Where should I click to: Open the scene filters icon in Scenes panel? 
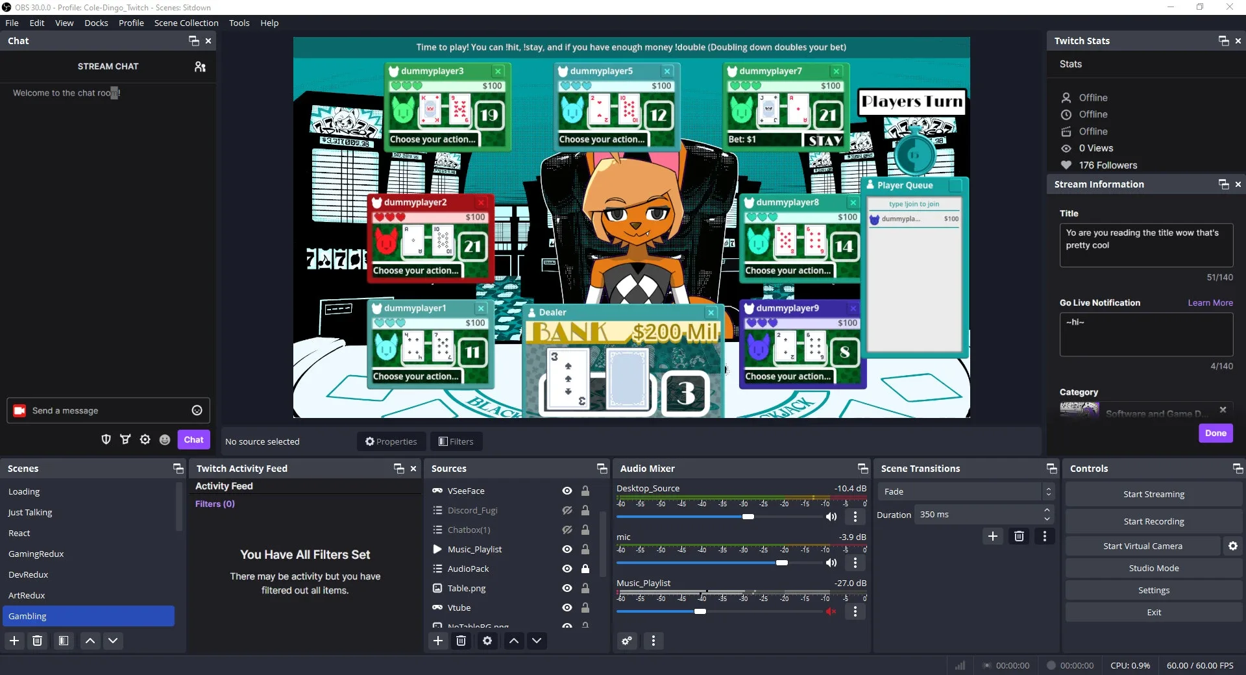(x=63, y=641)
